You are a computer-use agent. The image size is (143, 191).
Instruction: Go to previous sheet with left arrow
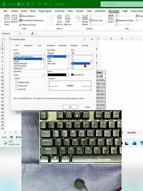click(x=5, y=132)
